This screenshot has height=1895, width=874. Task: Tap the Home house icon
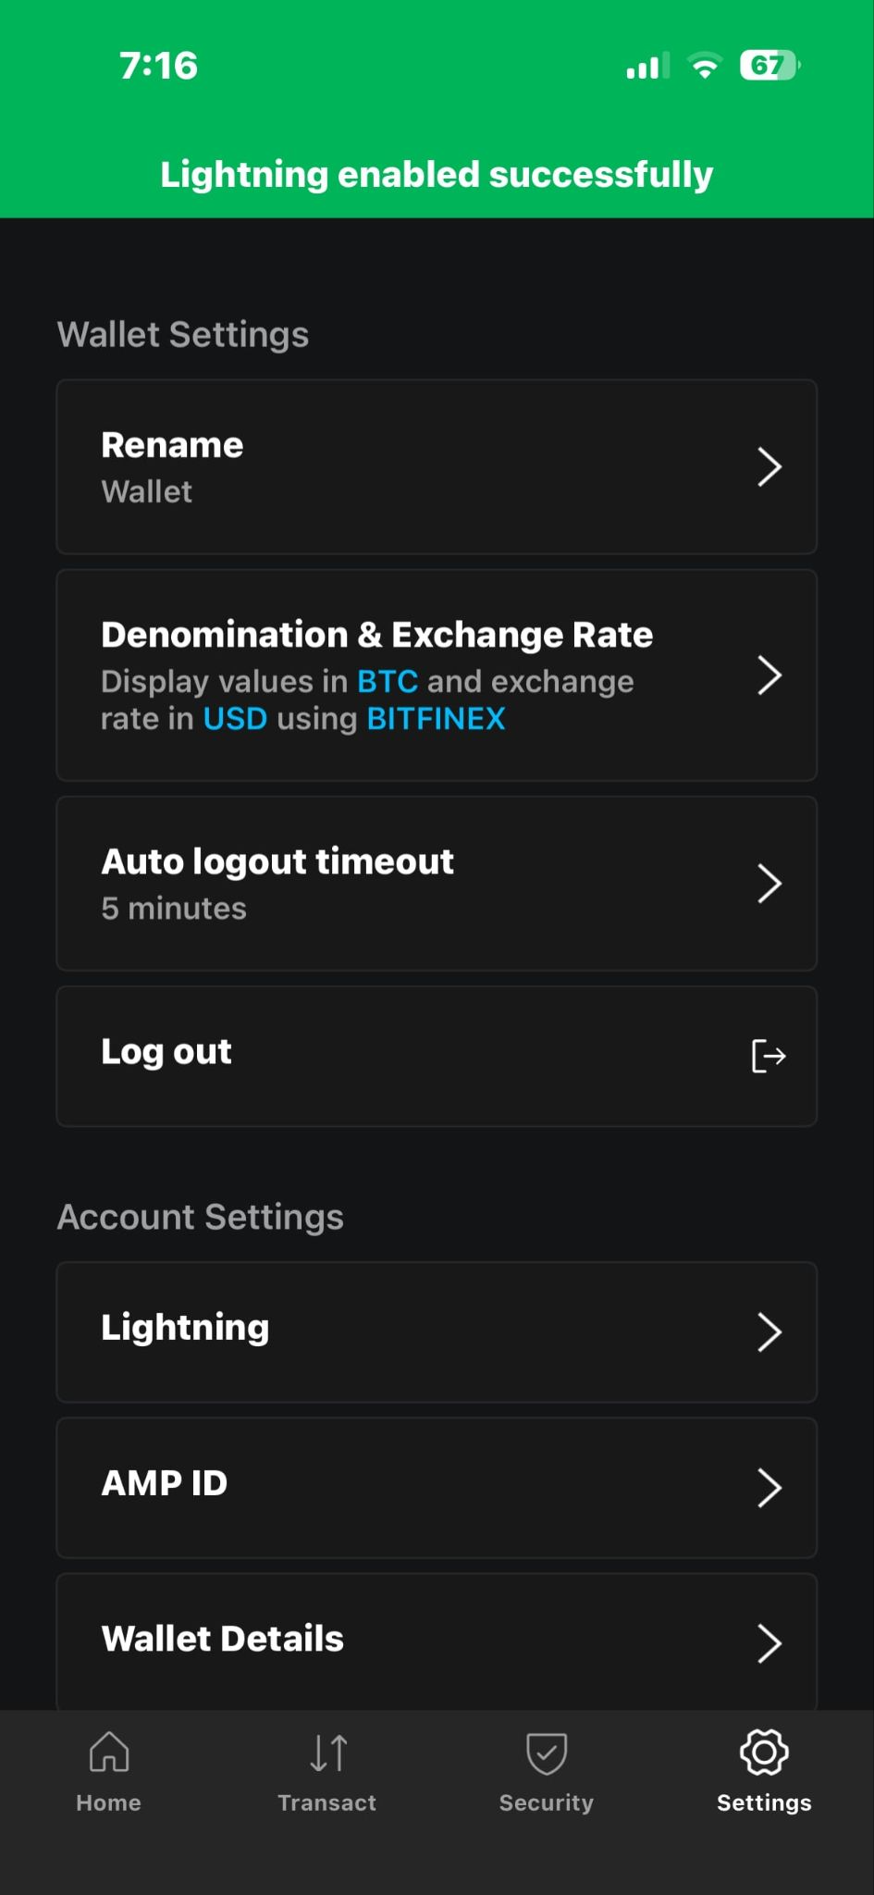coord(109,1752)
